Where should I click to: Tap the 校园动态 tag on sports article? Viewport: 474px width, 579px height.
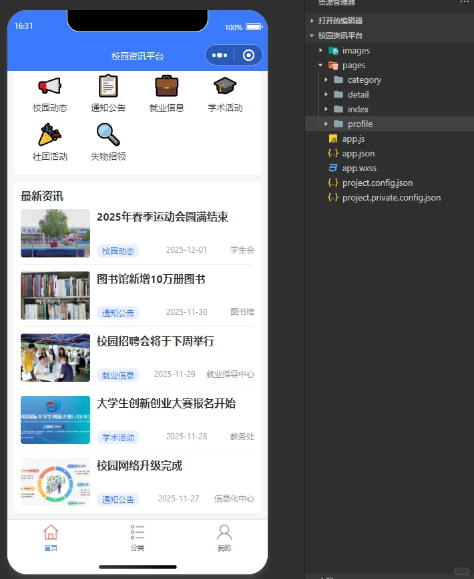point(118,251)
